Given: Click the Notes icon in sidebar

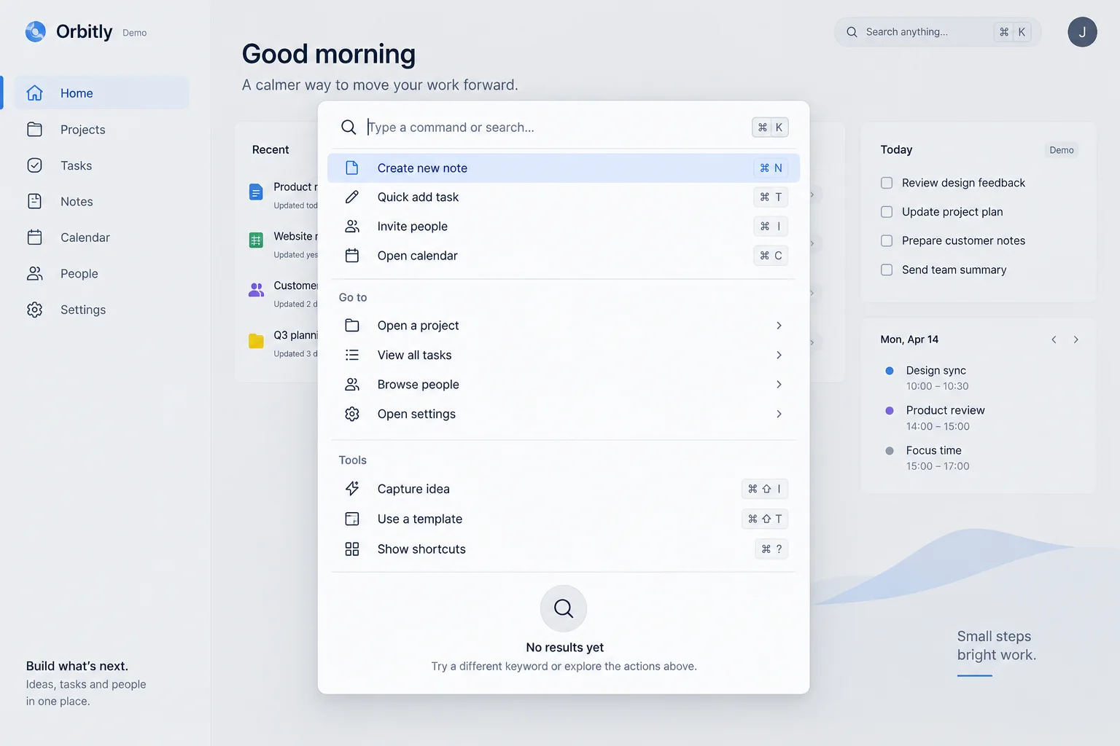Looking at the screenshot, I should coord(34,201).
